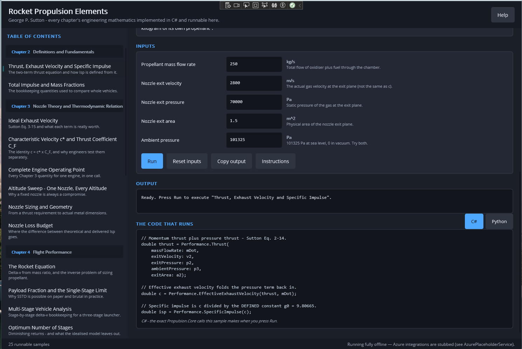Click the 'OUTPUT' section heading

click(147, 183)
